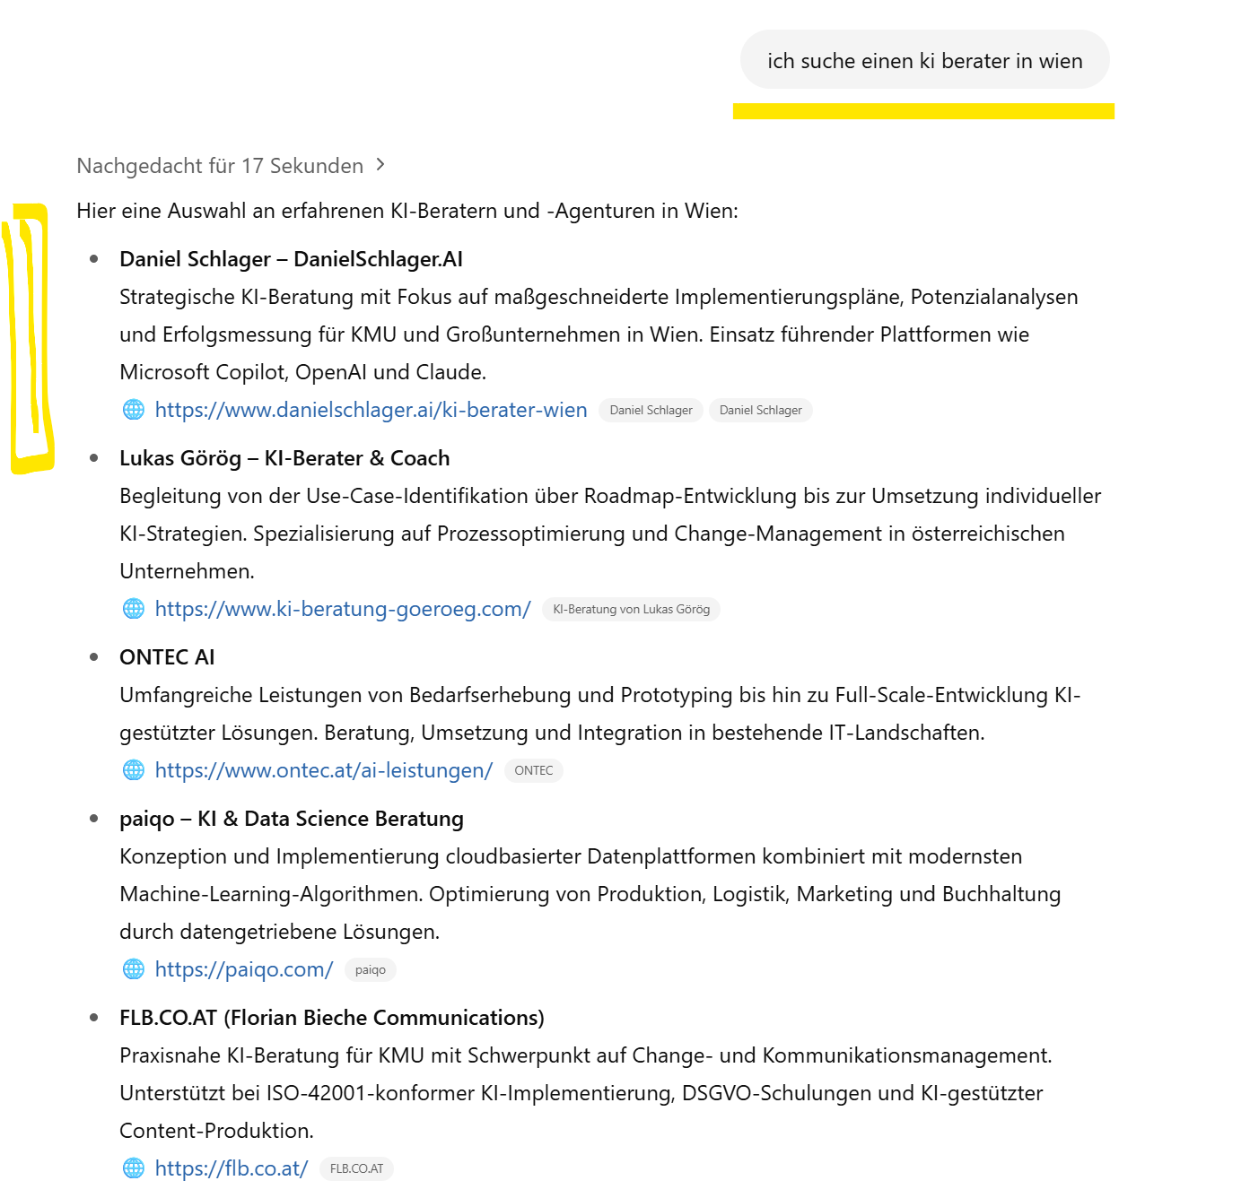Viewport: 1250px width, 1198px height.
Task: Click globe icon beside ontec.at link
Action: (134, 770)
